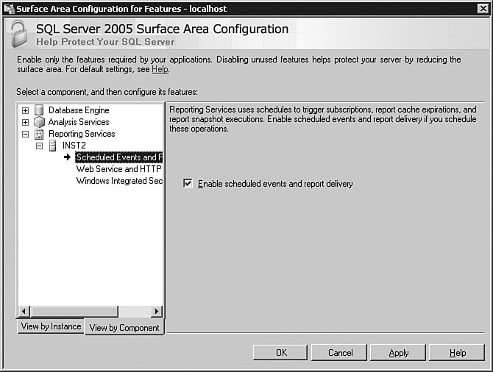Select Web Service and HTTP item

pyautogui.click(x=119, y=169)
